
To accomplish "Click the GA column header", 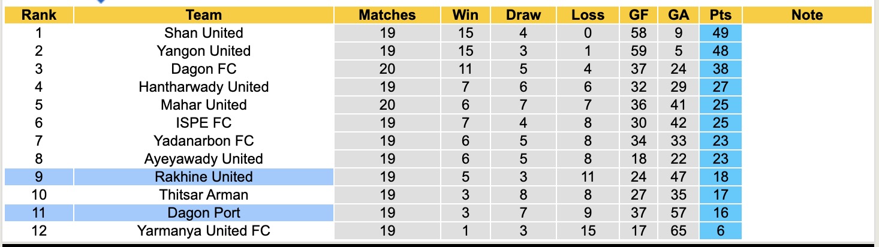I will (678, 15).
